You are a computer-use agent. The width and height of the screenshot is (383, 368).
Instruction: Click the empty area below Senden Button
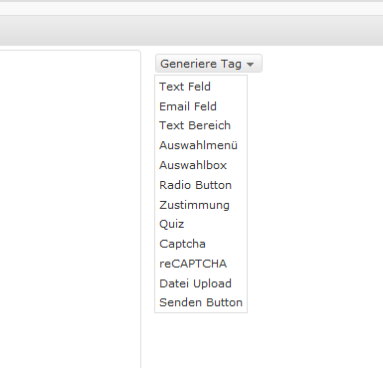[201, 338]
